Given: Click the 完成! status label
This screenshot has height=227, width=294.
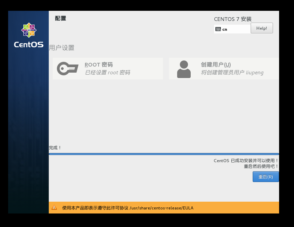Looking at the screenshot, I should pyautogui.click(x=55, y=148).
